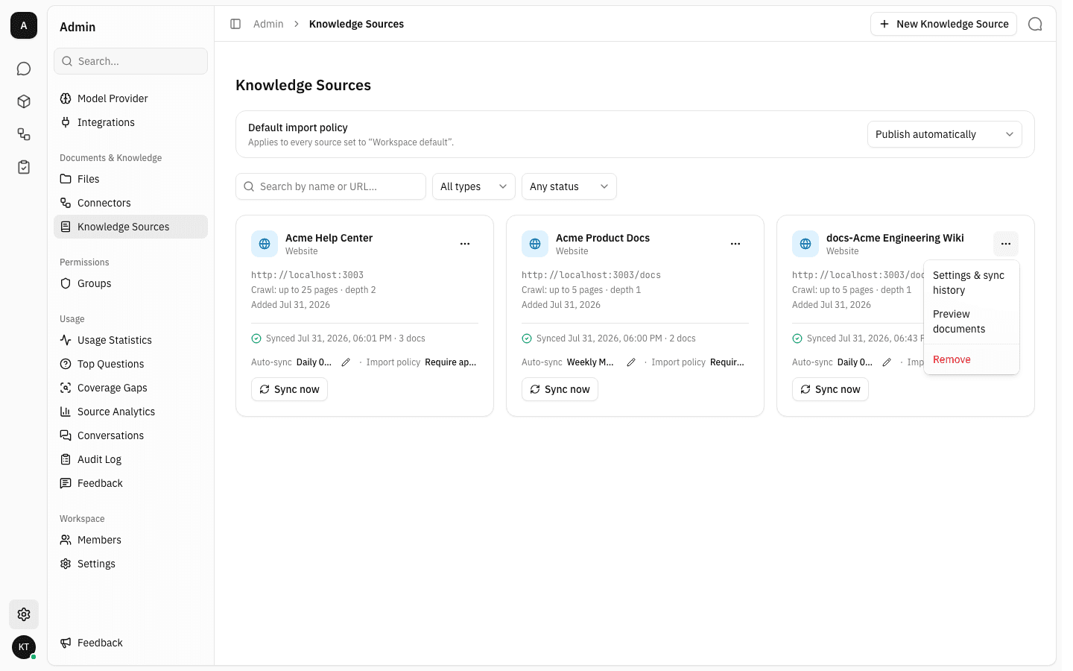Open the chat bubble icon in left rail
The image size is (1073, 671).
pyautogui.click(x=24, y=69)
